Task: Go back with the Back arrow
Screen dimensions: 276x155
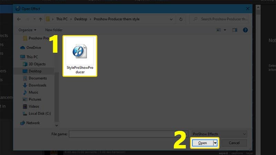Action: click(19, 19)
